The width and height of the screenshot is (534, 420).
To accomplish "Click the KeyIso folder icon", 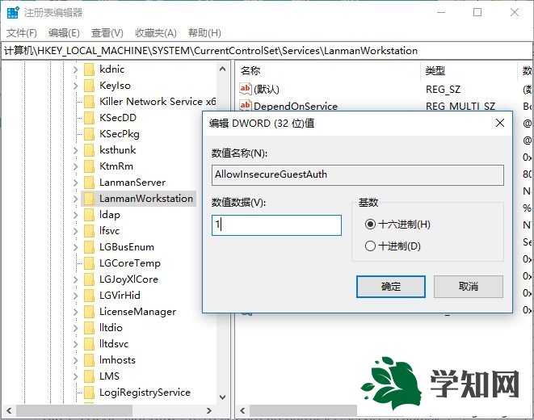I will (x=89, y=86).
